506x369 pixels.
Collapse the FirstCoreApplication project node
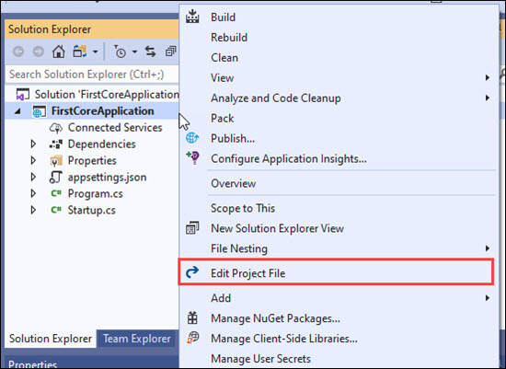[17, 111]
